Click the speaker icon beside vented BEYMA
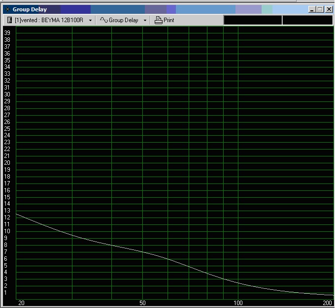The width and height of the screenshot is (335, 308). (x=10, y=20)
